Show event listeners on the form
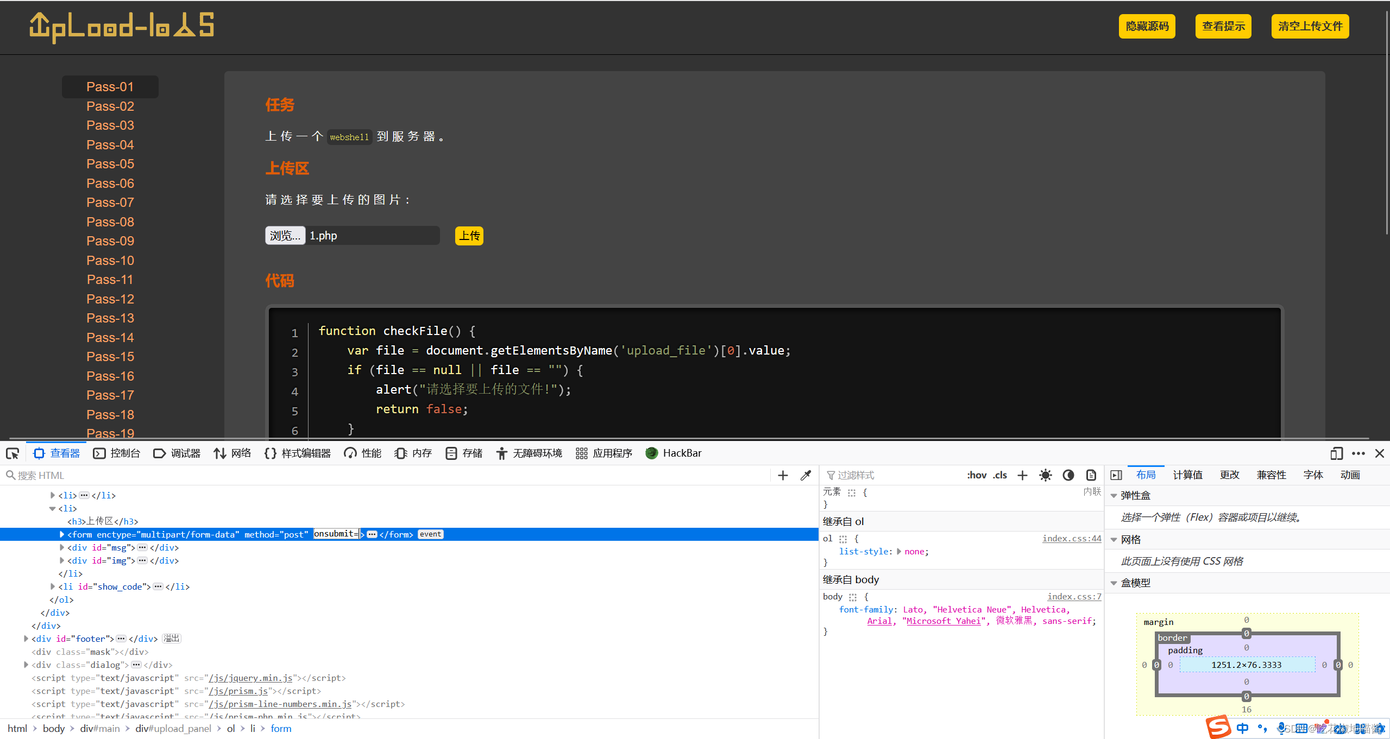 (431, 535)
